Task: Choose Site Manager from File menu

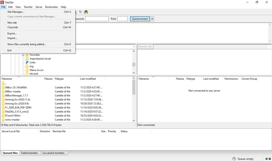Action: tap(16, 12)
